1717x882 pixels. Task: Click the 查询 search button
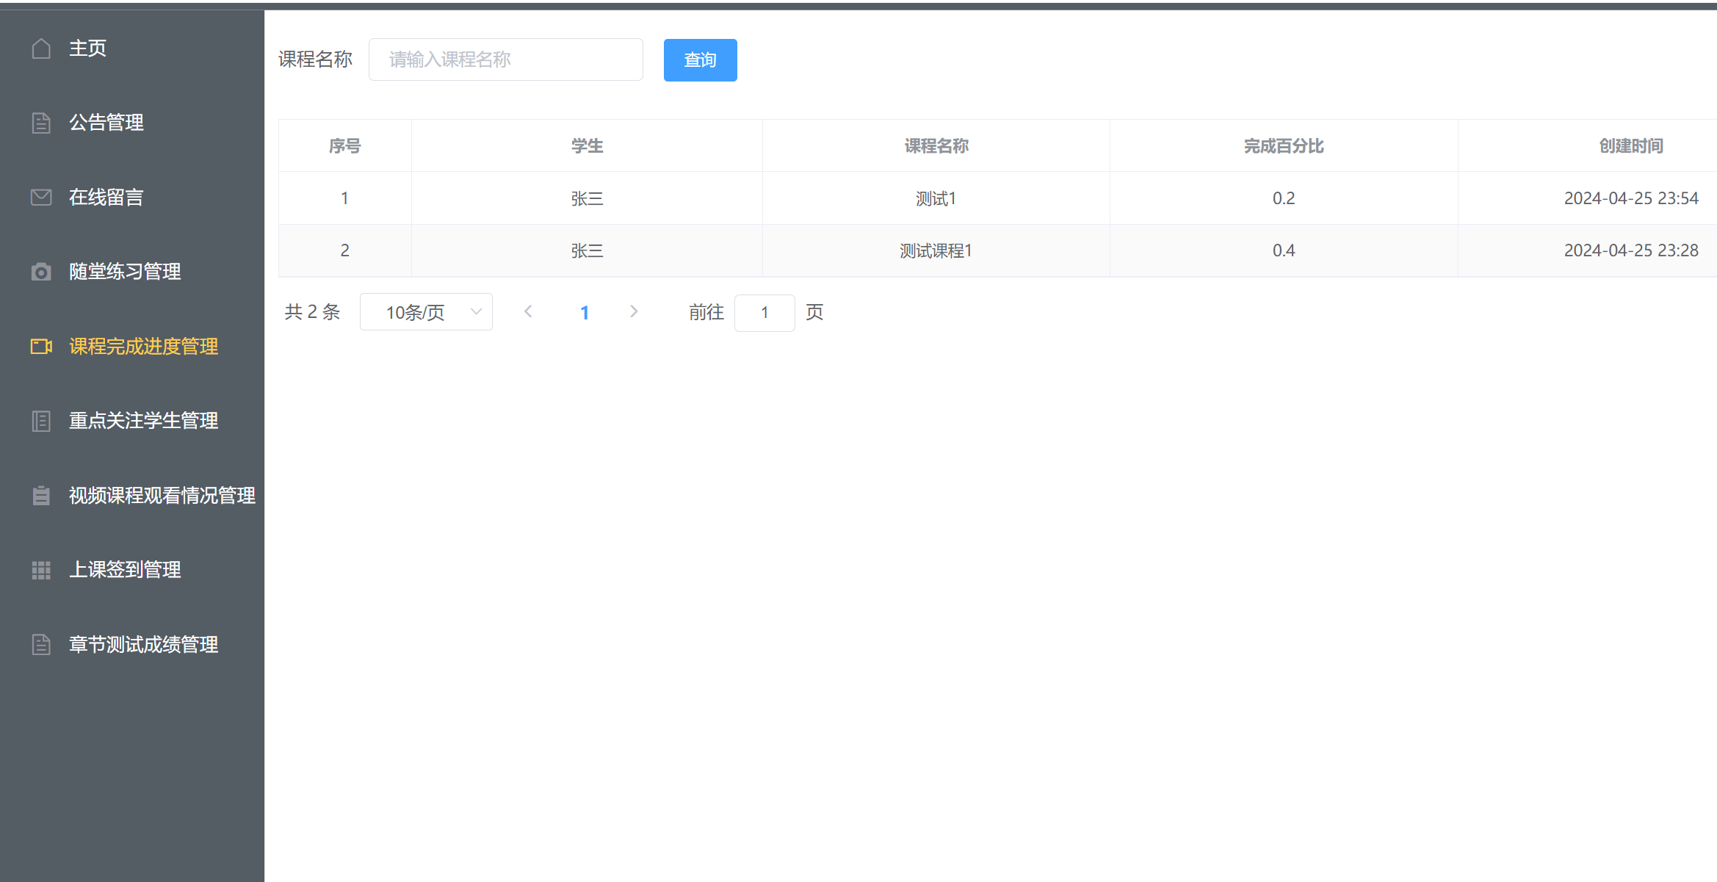pyautogui.click(x=699, y=59)
